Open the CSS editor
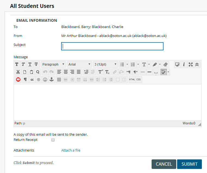The width and height of the screenshot is (207, 173). point(139,79)
